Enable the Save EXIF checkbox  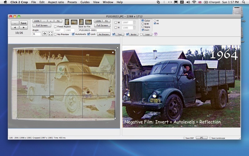184,138
